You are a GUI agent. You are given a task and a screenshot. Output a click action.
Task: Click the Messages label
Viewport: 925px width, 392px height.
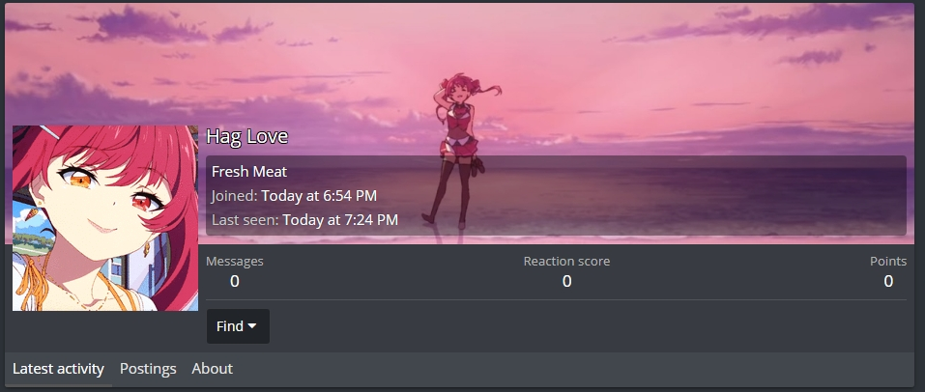[235, 261]
